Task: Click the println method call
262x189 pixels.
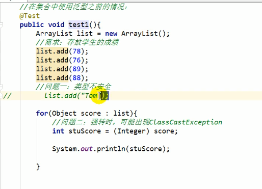Action: [x=111, y=149]
